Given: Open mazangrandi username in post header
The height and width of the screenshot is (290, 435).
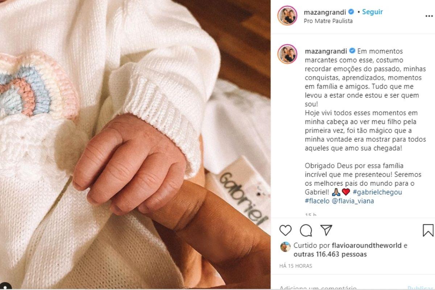Looking at the screenshot, I should click(x=325, y=12).
